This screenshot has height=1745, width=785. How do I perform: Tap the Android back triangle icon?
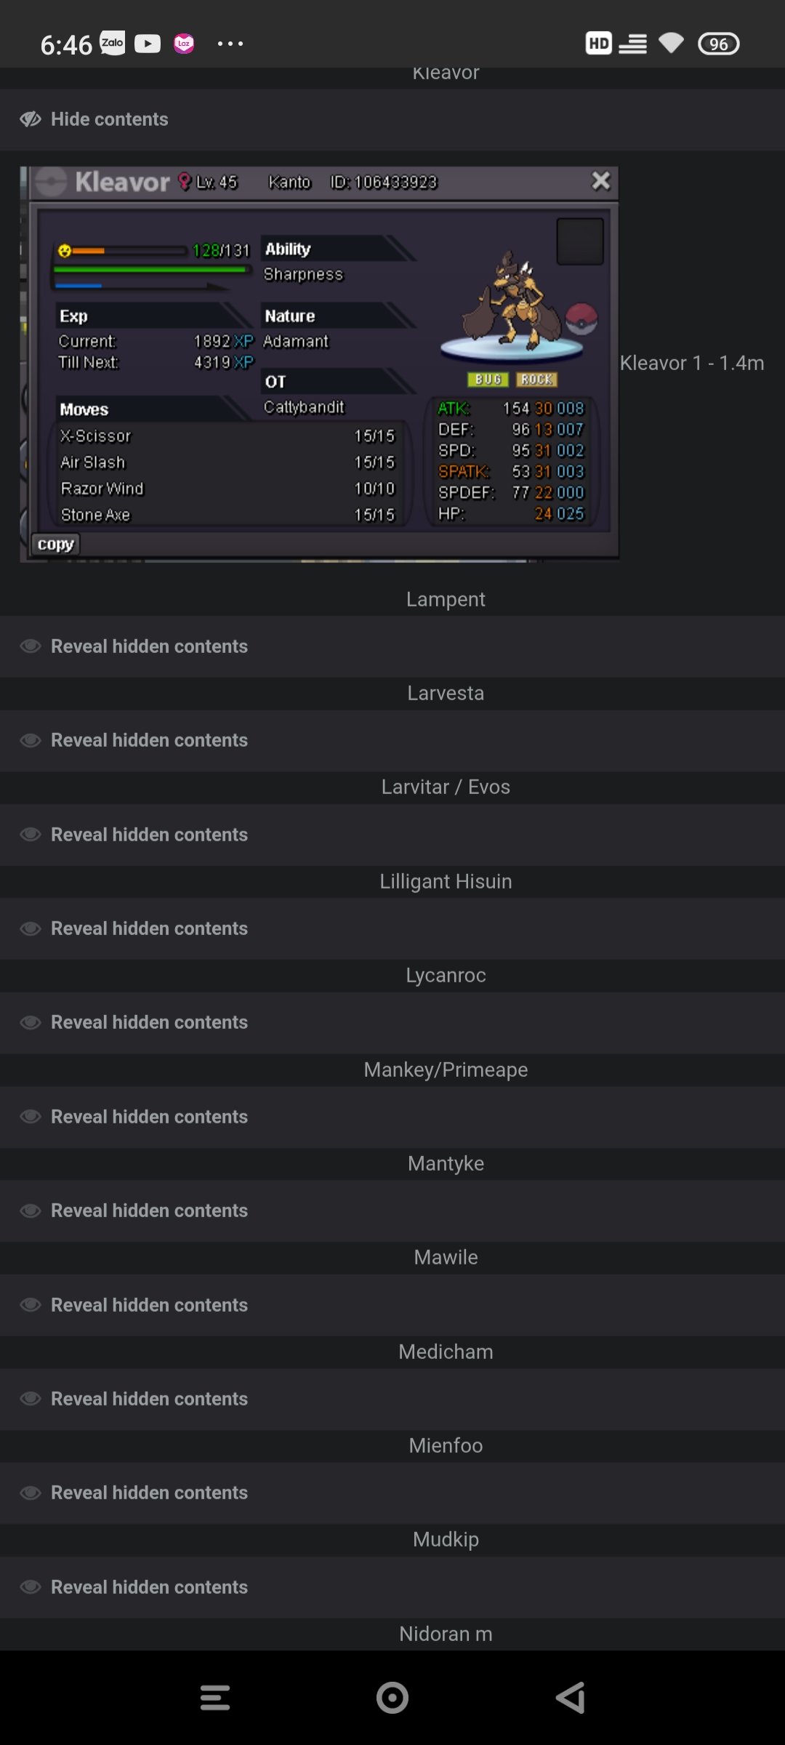[571, 1698]
